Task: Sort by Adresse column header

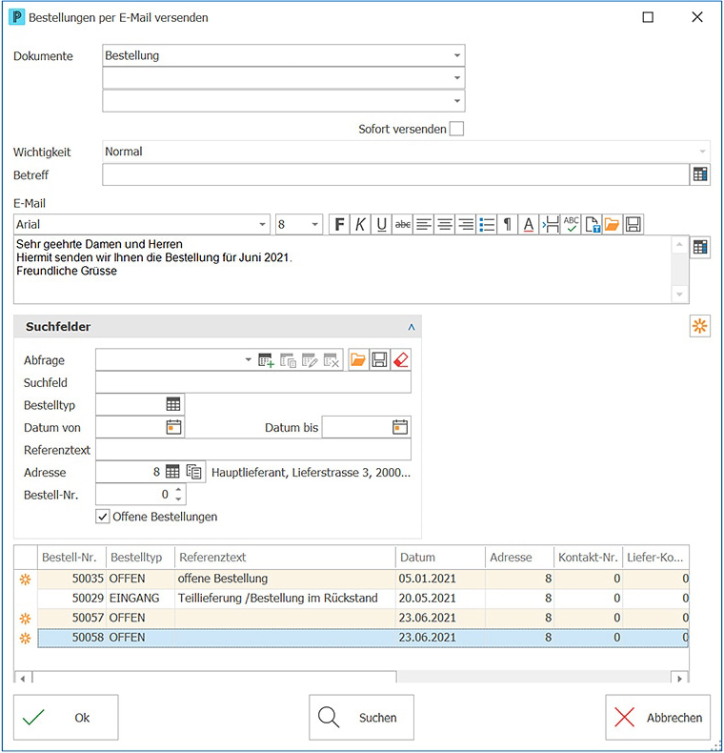Action: click(519, 557)
